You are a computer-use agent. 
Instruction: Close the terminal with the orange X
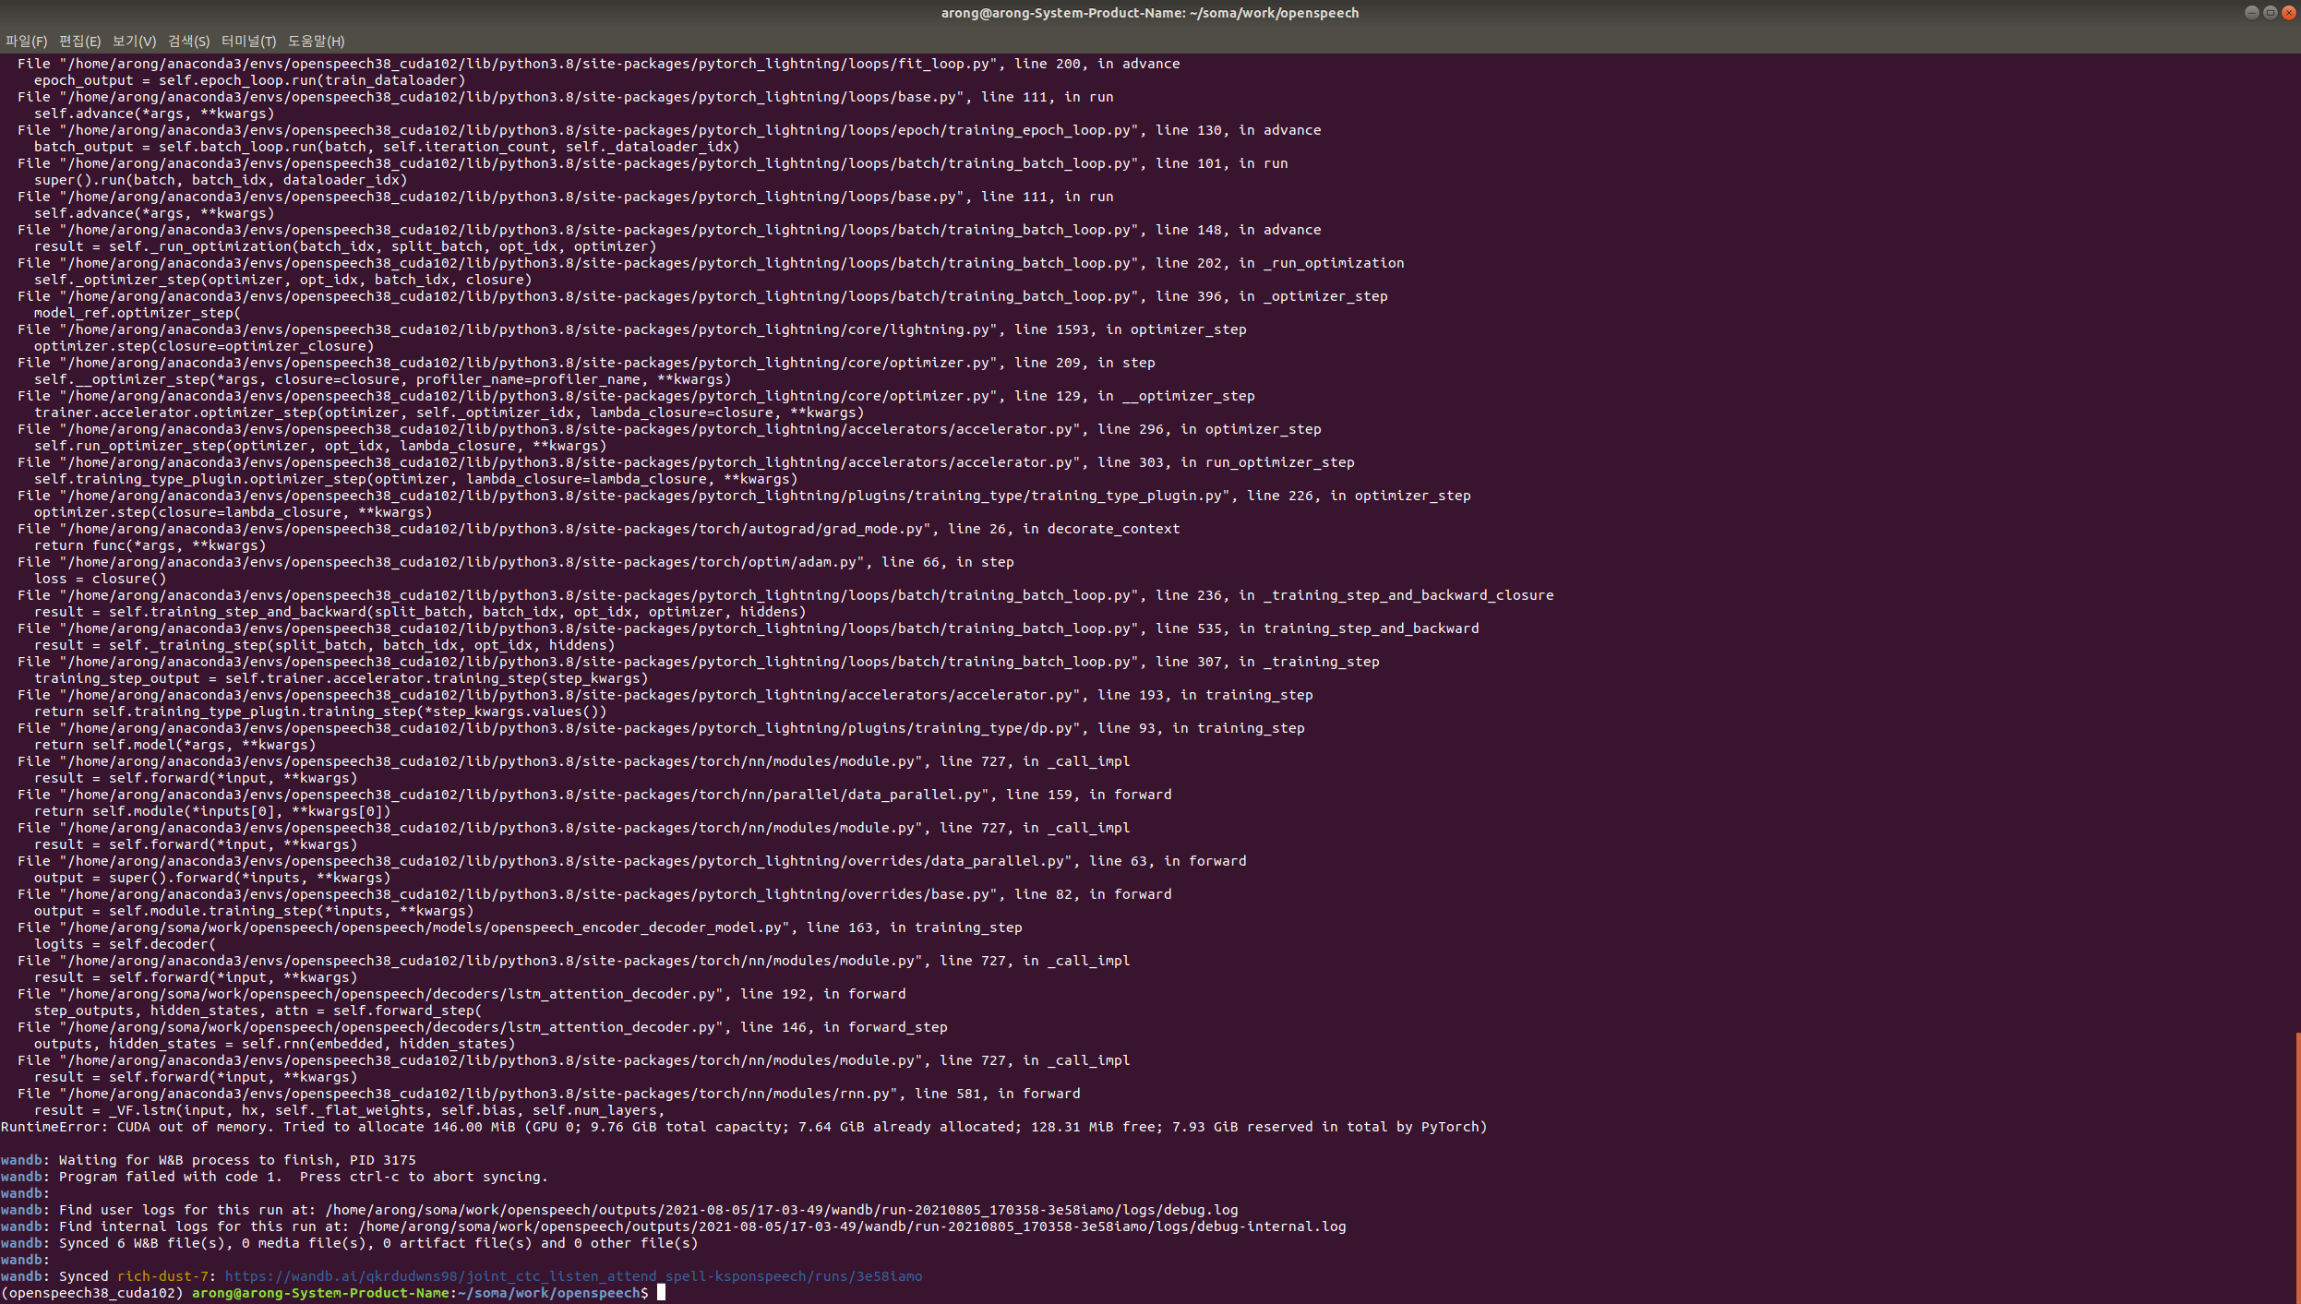[2288, 12]
